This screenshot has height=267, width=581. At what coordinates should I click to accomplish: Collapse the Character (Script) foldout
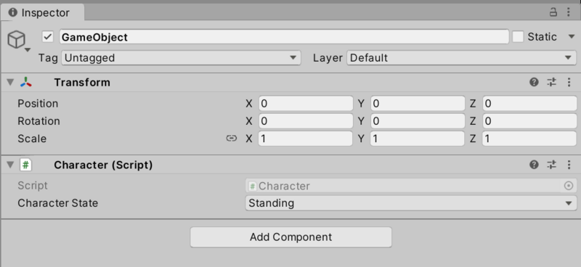coord(10,165)
